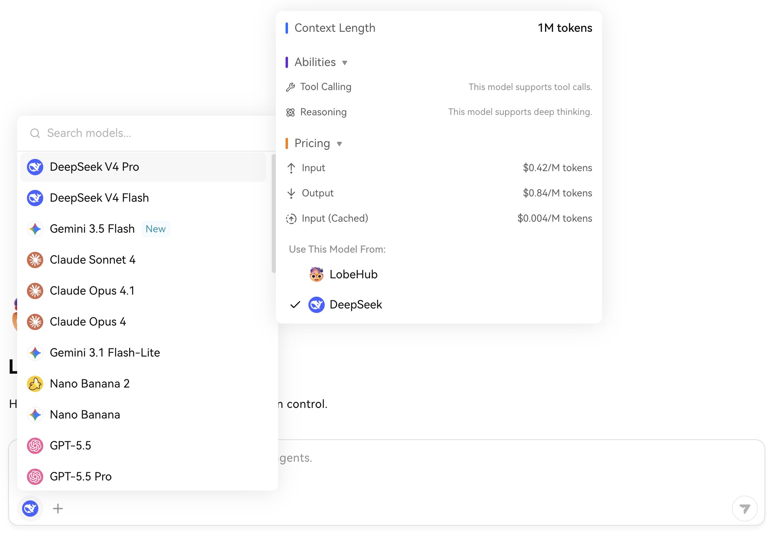Image resolution: width=771 pixels, height=533 pixels.
Task: Select DeepSeek V4 Flash model
Action: point(143,198)
